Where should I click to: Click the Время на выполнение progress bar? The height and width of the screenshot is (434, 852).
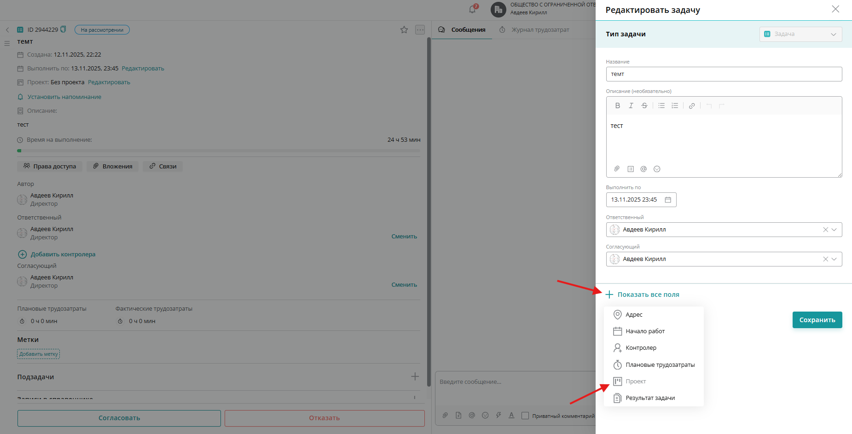coord(219,150)
